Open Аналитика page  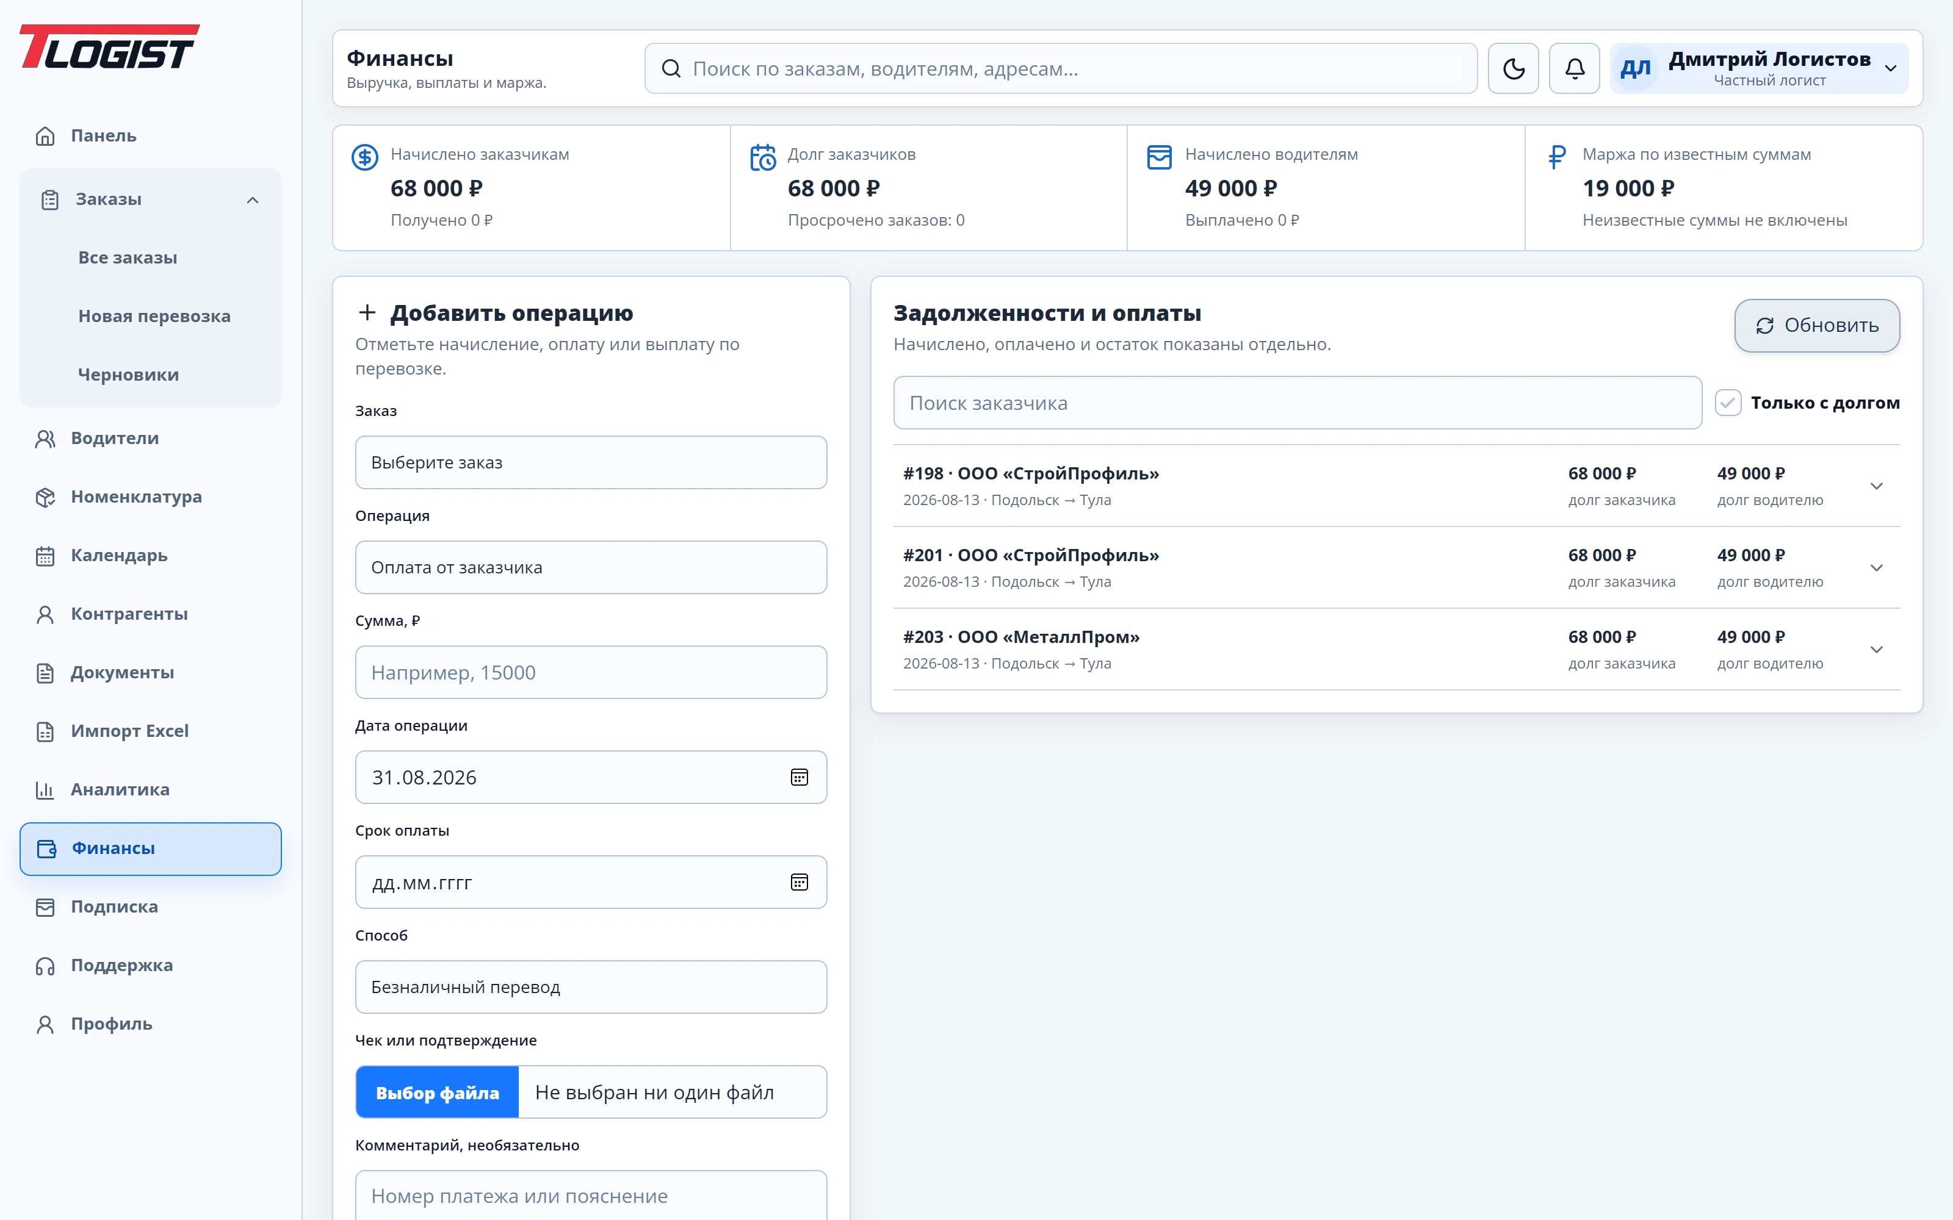tap(150, 789)
